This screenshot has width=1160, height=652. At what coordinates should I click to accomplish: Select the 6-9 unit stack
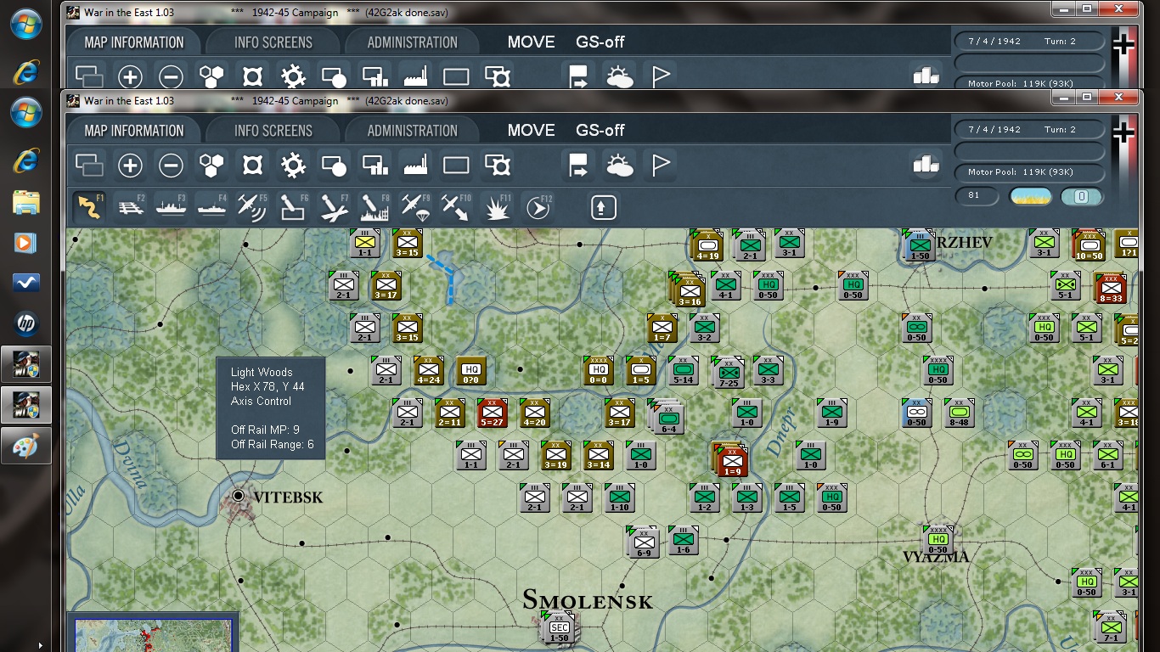point(644,542)
